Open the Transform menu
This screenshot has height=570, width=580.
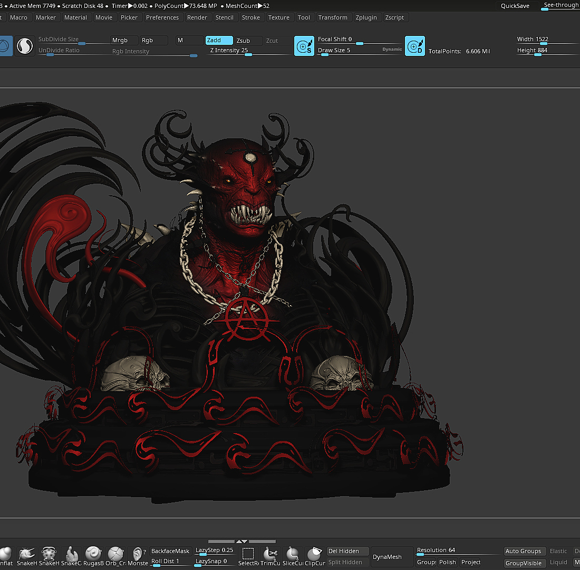[333, 17]
